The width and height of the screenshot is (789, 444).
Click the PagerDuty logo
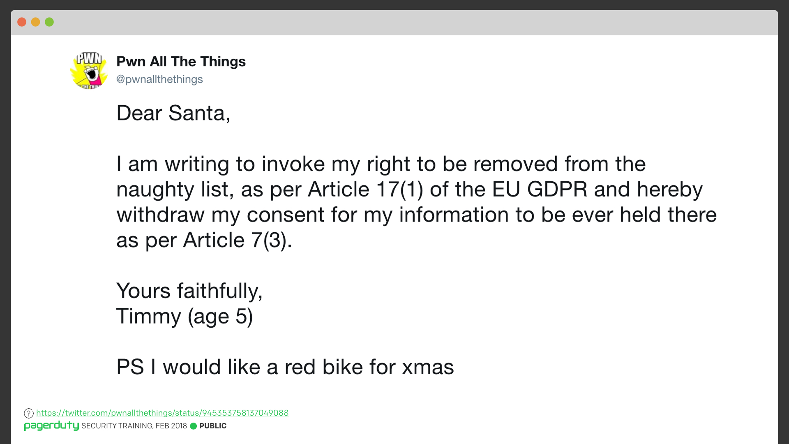(51, 425)
